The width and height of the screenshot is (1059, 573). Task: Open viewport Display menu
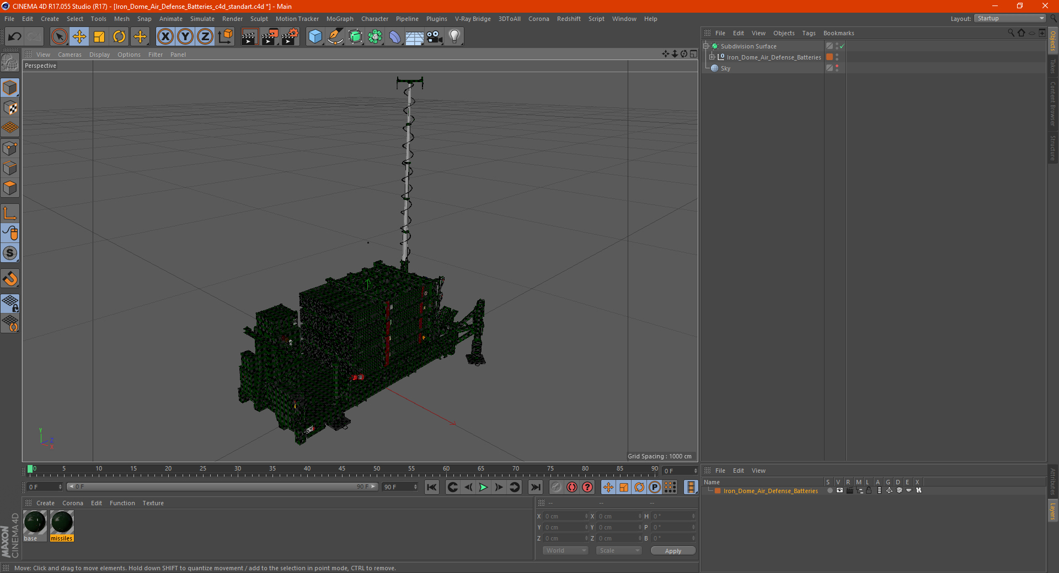(x=99, y=55)
